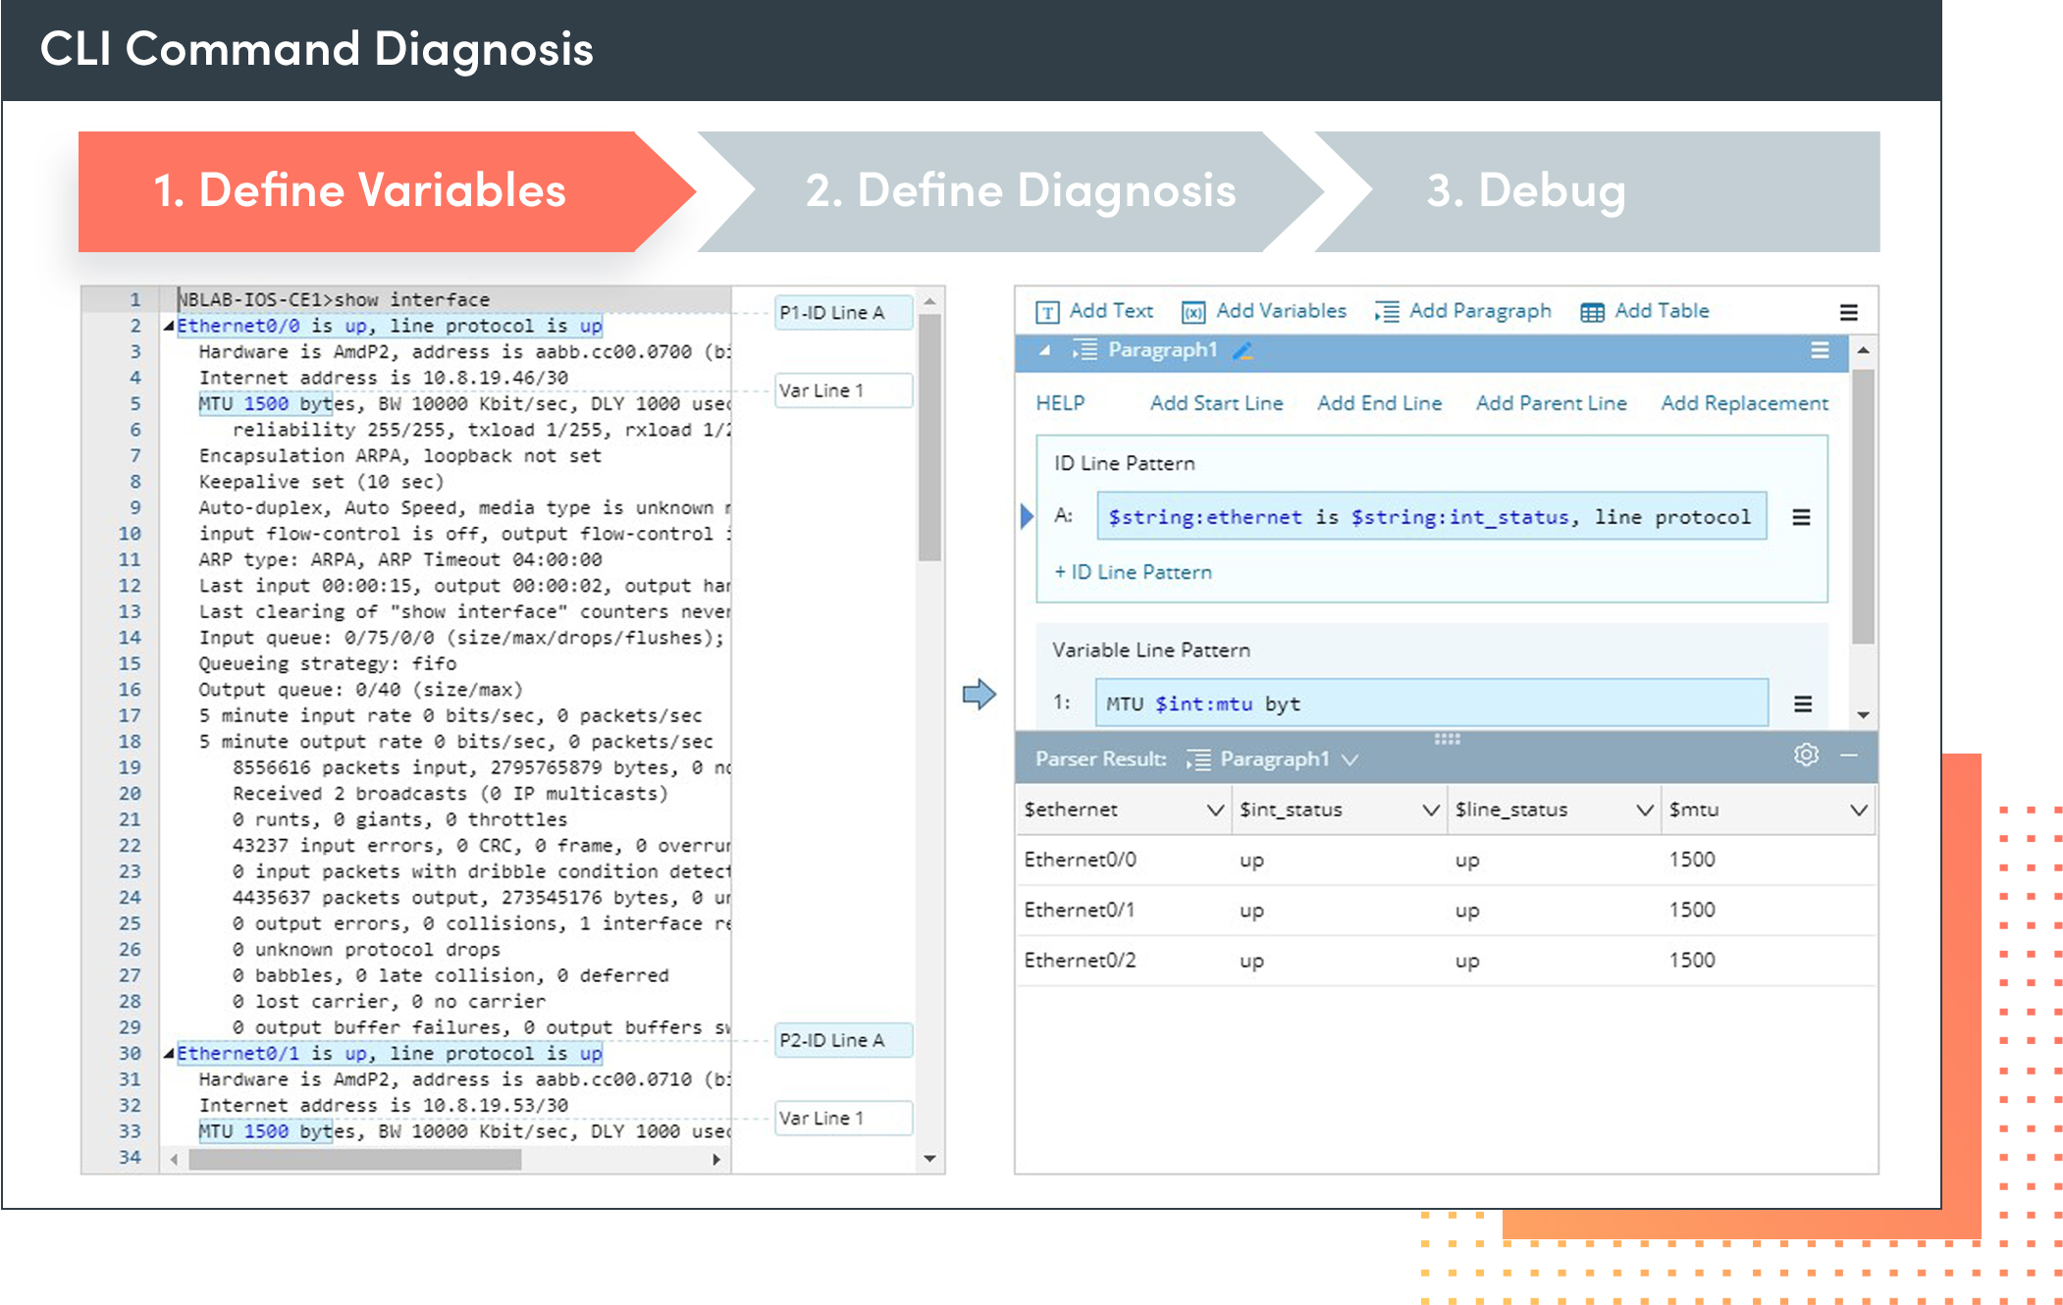Click the pencil icon to rename Paragraph1

1243,350
